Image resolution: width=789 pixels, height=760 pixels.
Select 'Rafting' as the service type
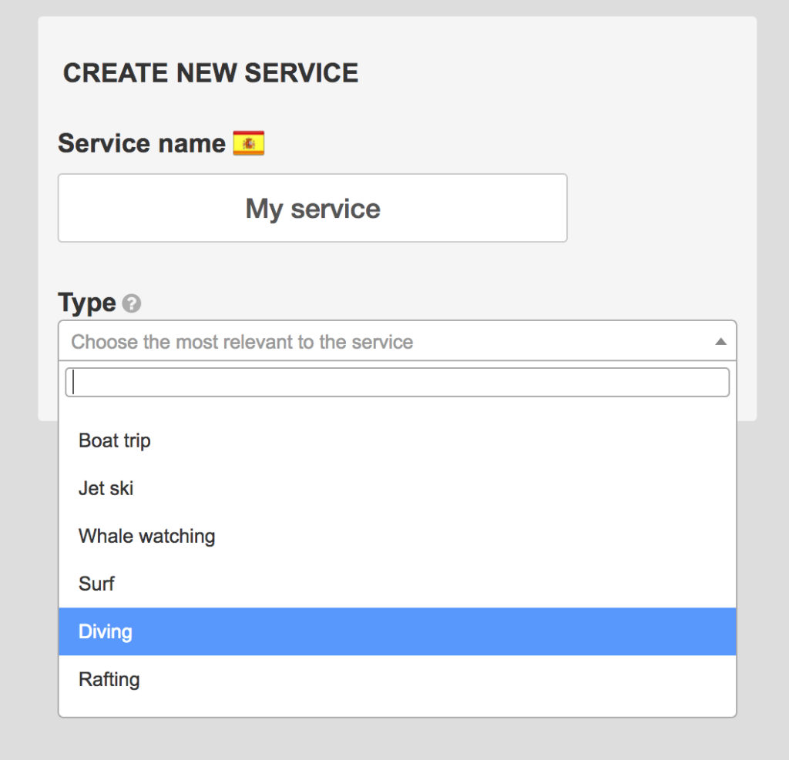[109, 679]
